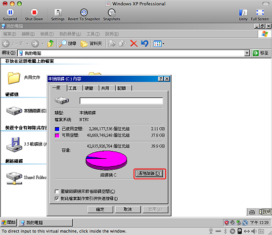Switch to the 一般 tab in the dialog
272x235 pixels.
(x=58, y=88)
